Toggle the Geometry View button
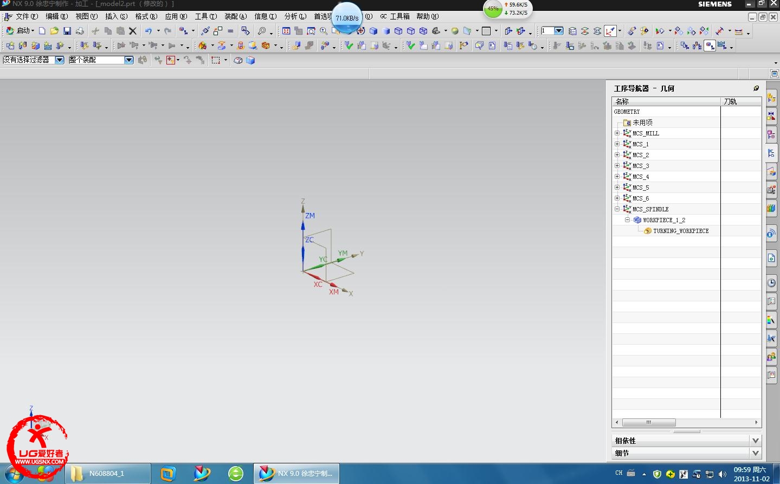Viewport: 780px width, 484px height. coord(710,46)
